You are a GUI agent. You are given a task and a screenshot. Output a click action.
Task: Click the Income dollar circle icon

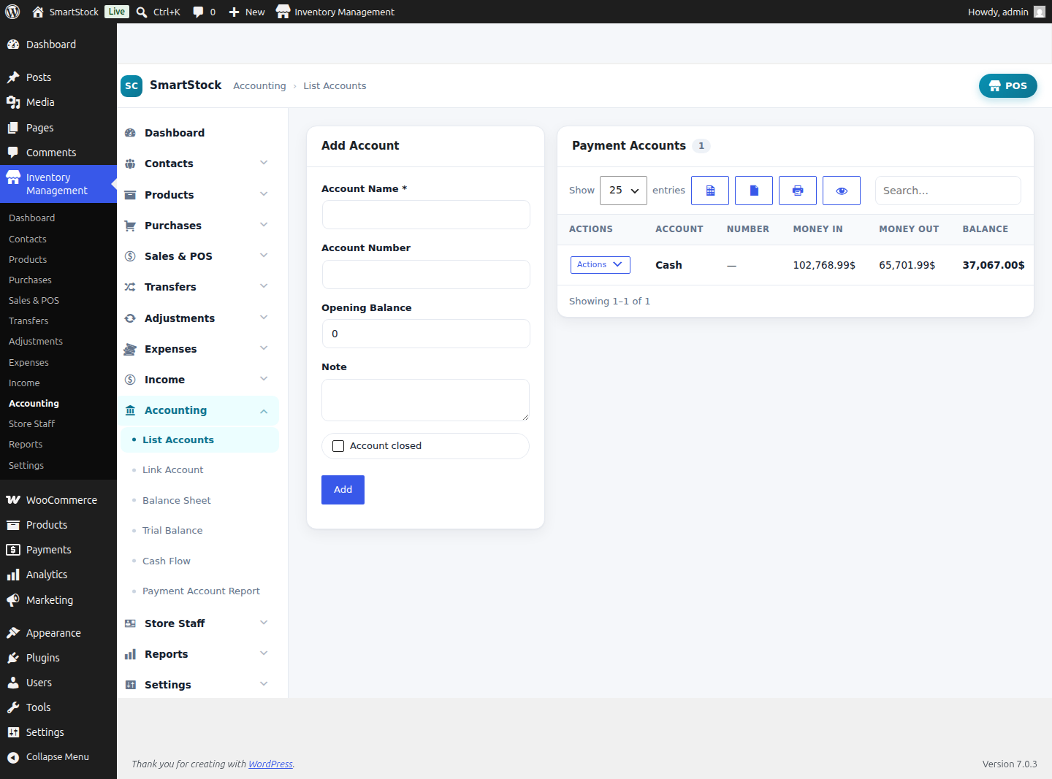130,380
